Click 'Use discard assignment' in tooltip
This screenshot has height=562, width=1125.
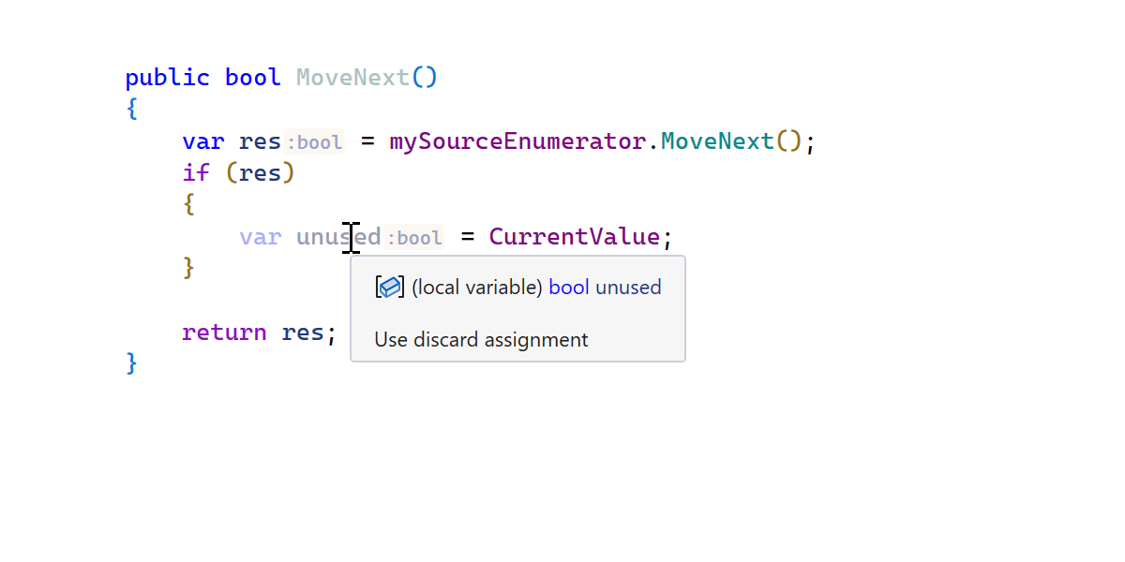481,339
